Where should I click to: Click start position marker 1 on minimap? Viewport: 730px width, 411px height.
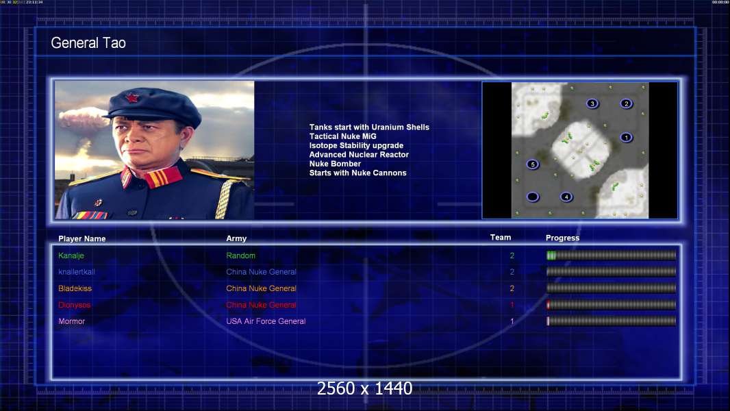point(626,137)
